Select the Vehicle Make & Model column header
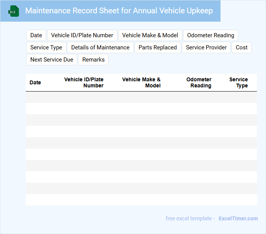 [141, 82]
